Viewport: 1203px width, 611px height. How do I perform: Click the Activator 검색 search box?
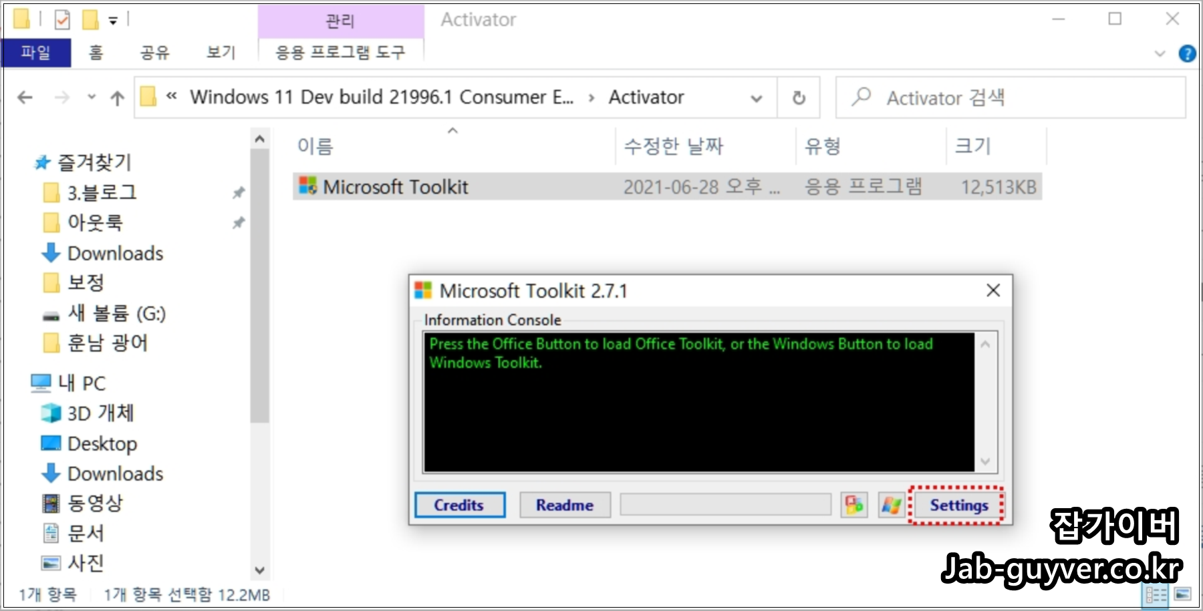coord(1011,97)
